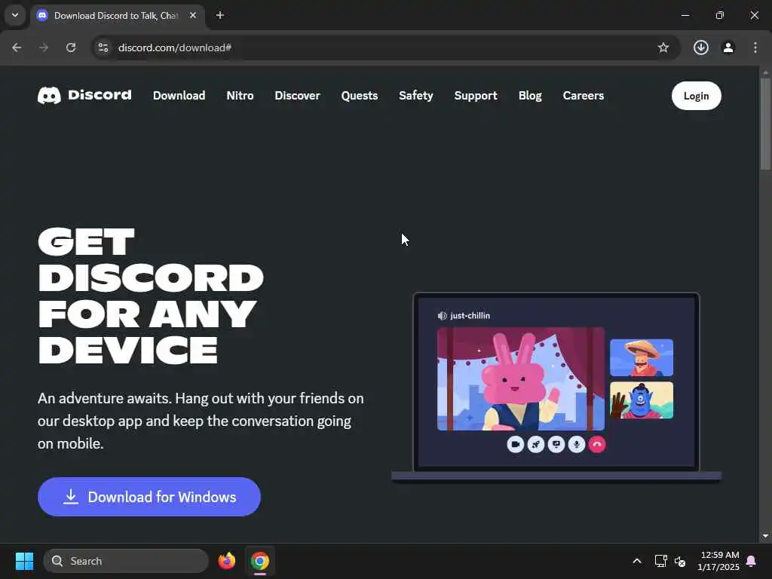772x579 pixels.
Task: Click the camera icon in call illustration
Action: 515,445
